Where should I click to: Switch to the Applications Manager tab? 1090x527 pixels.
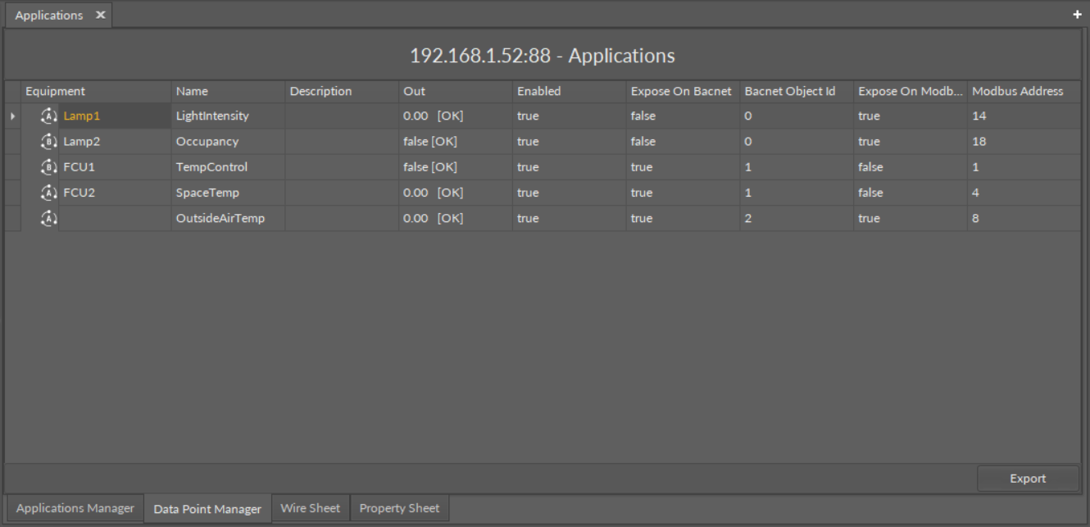point(75,508)
